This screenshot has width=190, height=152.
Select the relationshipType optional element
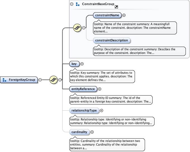click(x=84, y=110)
